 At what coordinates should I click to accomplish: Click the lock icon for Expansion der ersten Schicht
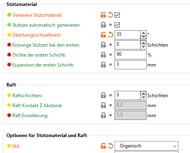pyautogui.click(x=103, y=65)
